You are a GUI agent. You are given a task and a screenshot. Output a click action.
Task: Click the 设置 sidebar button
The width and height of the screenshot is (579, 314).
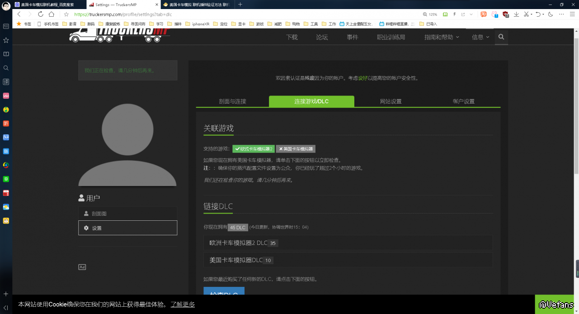pyautogui.click(x=127, y=228)
